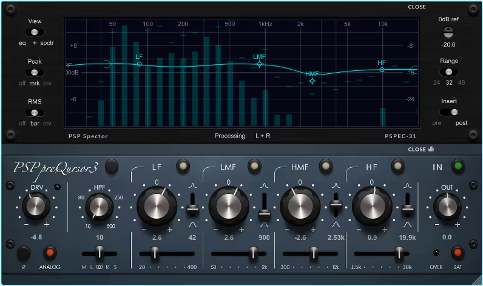Screen dimensions: 483x286
Task: Click the HF node on the EQ curve
Action: [x=382, y=70]
